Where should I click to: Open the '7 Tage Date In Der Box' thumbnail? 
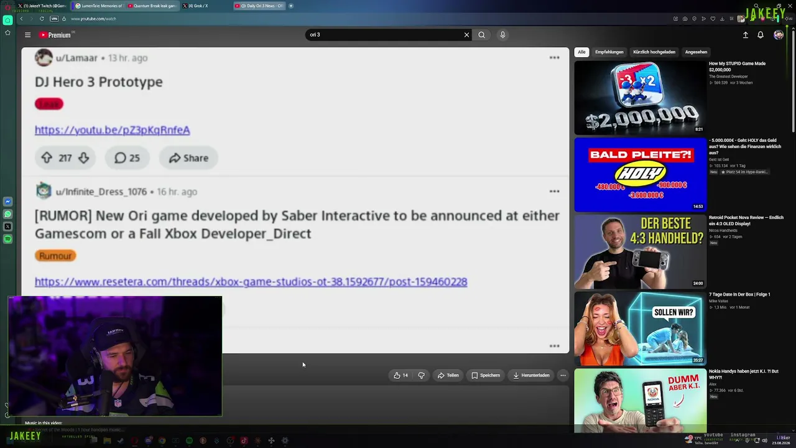[x=640, y=329]
